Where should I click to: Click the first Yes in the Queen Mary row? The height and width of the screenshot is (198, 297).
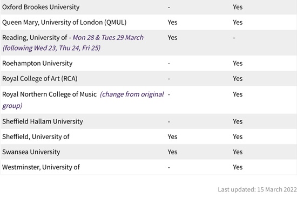(172, 22)
